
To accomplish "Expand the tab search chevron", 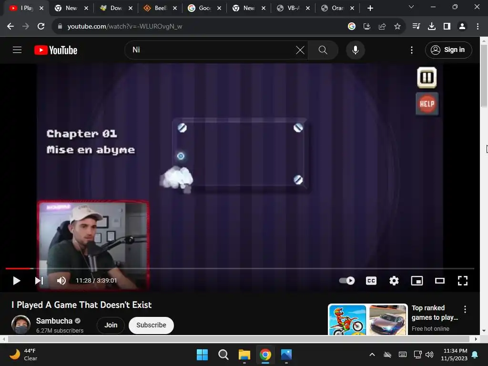I will click(411, 7).
